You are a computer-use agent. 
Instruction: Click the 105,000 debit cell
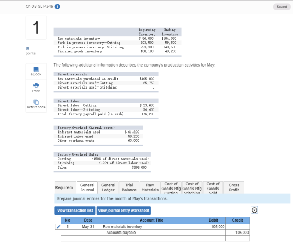click(x=213, y=227)
